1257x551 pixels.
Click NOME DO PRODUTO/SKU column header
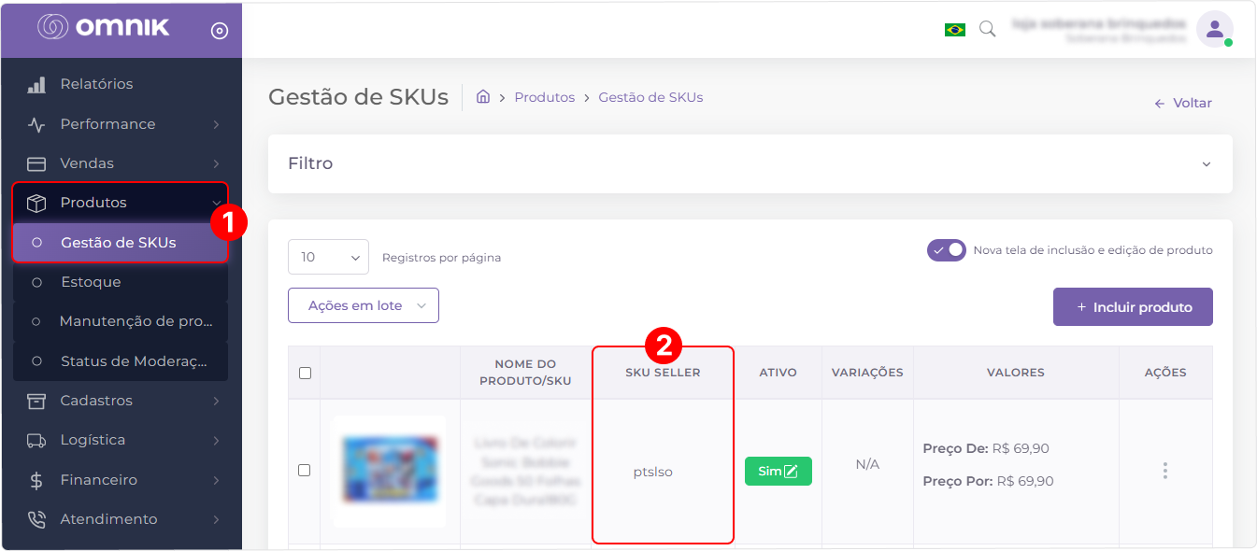click(525, 373)
